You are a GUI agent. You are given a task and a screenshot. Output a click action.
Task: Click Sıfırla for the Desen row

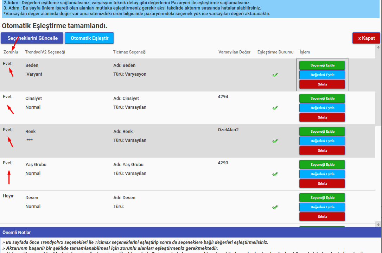[x=322, y=217]
